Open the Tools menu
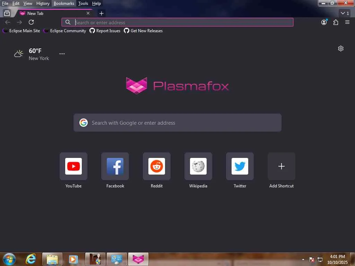Viewport: 355px width, 266px height. pos(83,3)
